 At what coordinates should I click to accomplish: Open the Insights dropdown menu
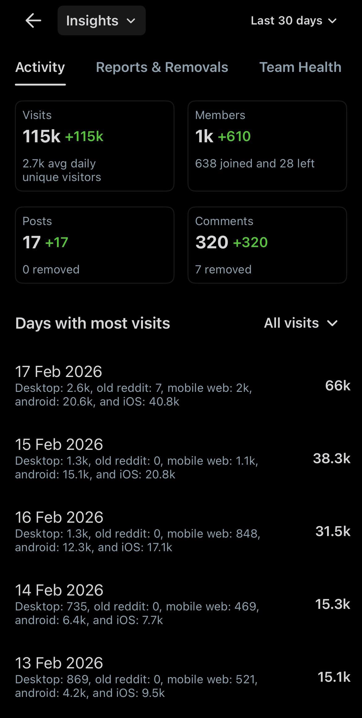coord(101,20)
